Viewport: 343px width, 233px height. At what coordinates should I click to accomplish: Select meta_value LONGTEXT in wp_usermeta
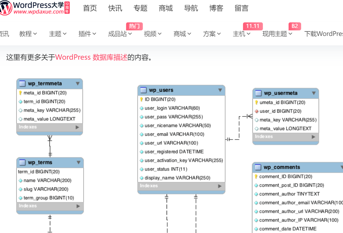pos(285,129)
